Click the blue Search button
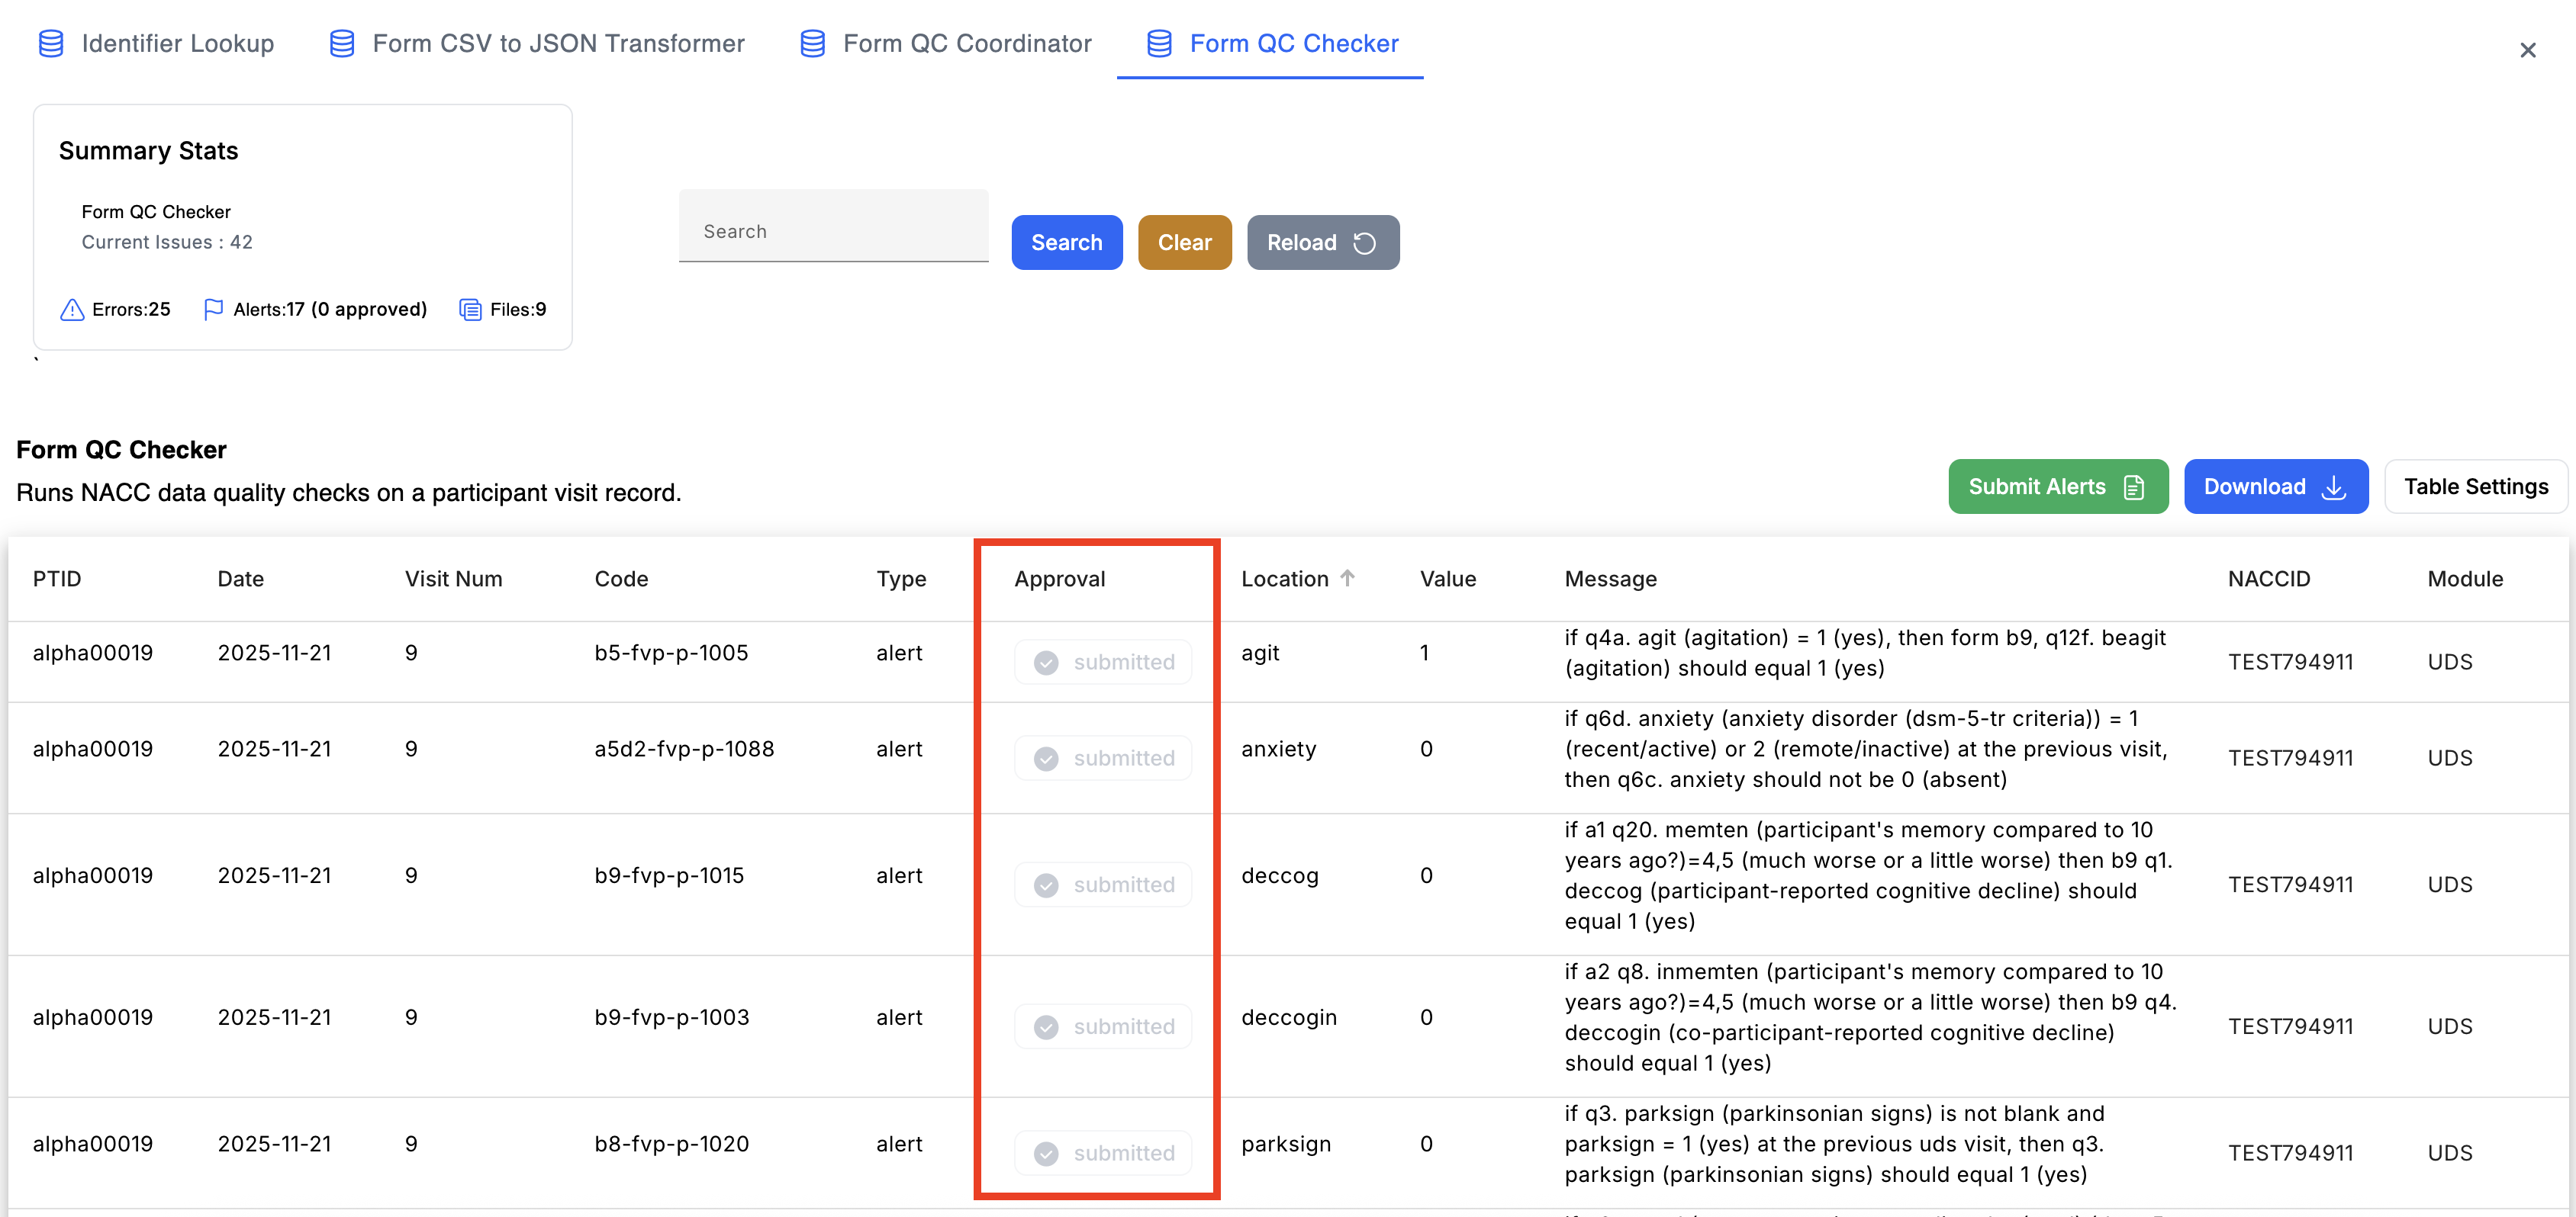 click(x=1066, y=242)
